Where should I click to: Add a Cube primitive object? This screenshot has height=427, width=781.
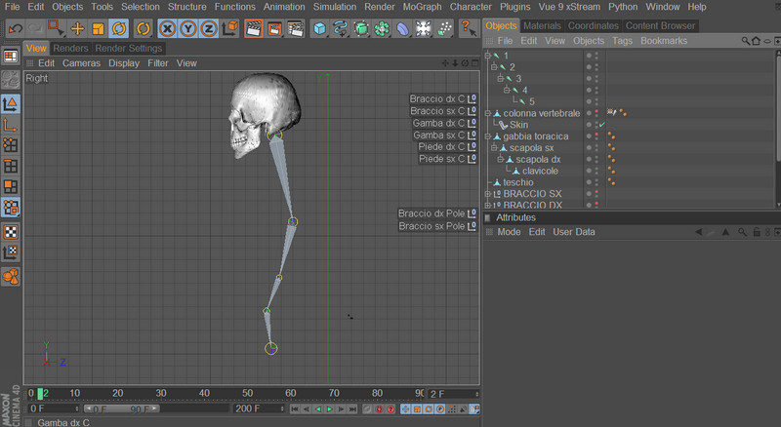pos(319,28)
